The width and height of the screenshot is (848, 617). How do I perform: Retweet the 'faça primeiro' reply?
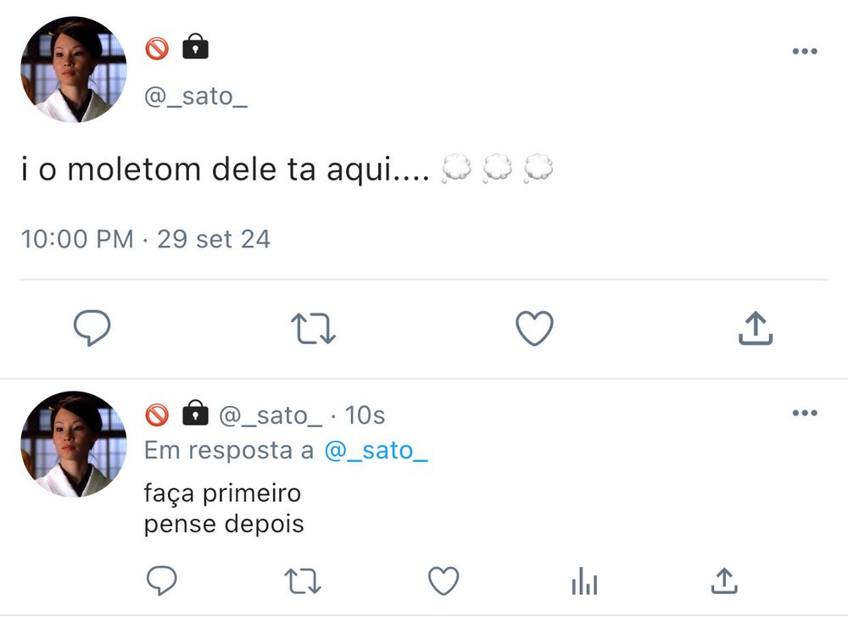pyautogui.click(x=303, y=581)
